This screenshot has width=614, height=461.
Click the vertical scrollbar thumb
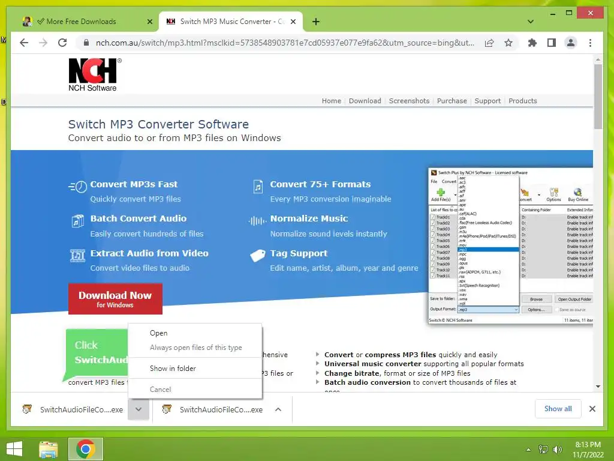[x=598, y=97]
